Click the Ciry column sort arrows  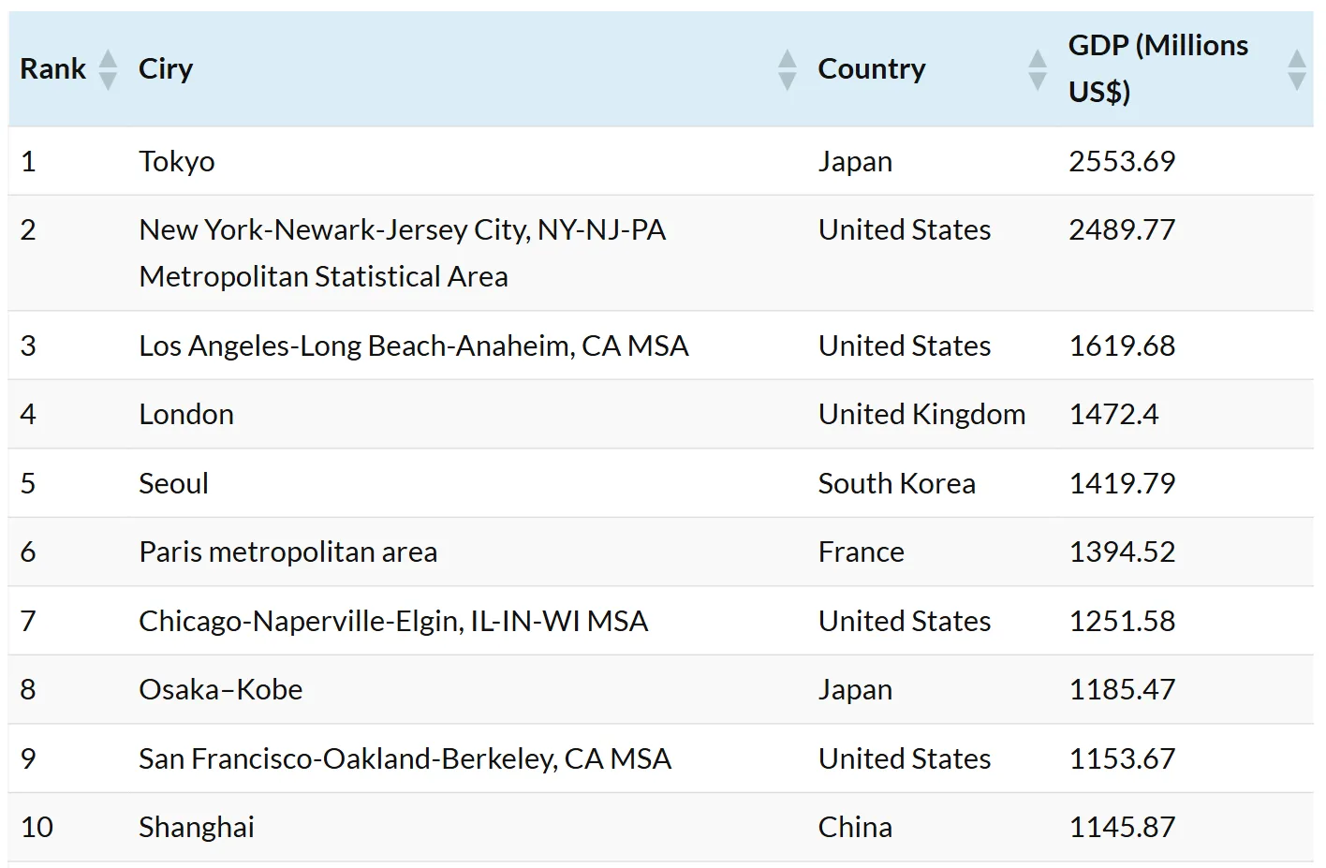tap(787, 69)
